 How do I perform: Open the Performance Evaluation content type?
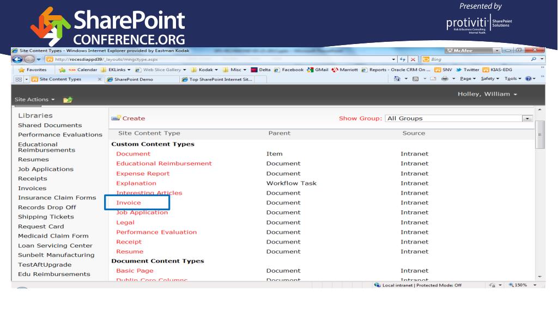pyautogui.click(x=156, y=232)
